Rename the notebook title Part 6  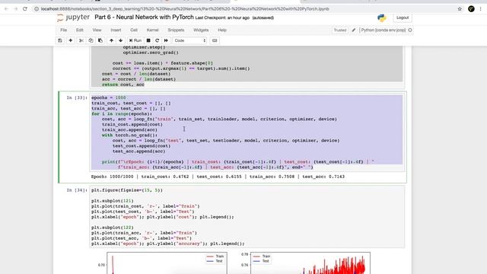click(144, 17)
